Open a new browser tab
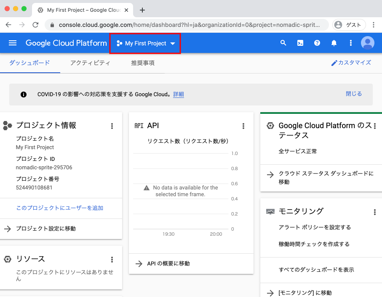This screenshot has width=382, height=297. [x=142, y=10]
